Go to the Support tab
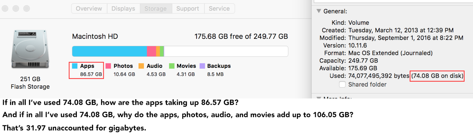 (x=188, y=9)
